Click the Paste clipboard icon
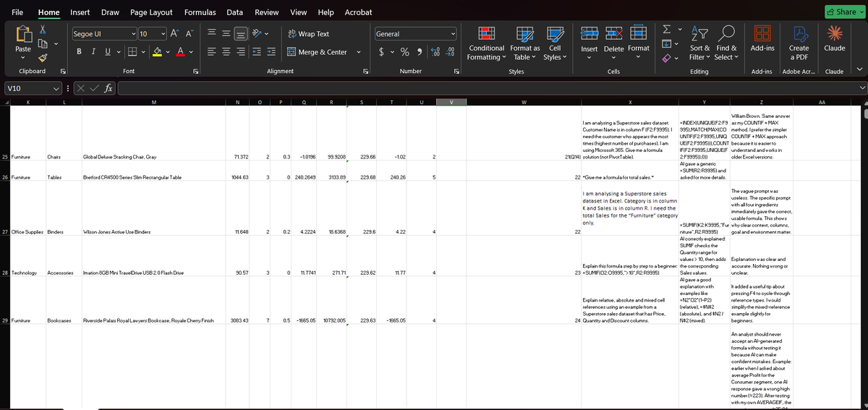The image size is (868, 410). coord(23,33)
